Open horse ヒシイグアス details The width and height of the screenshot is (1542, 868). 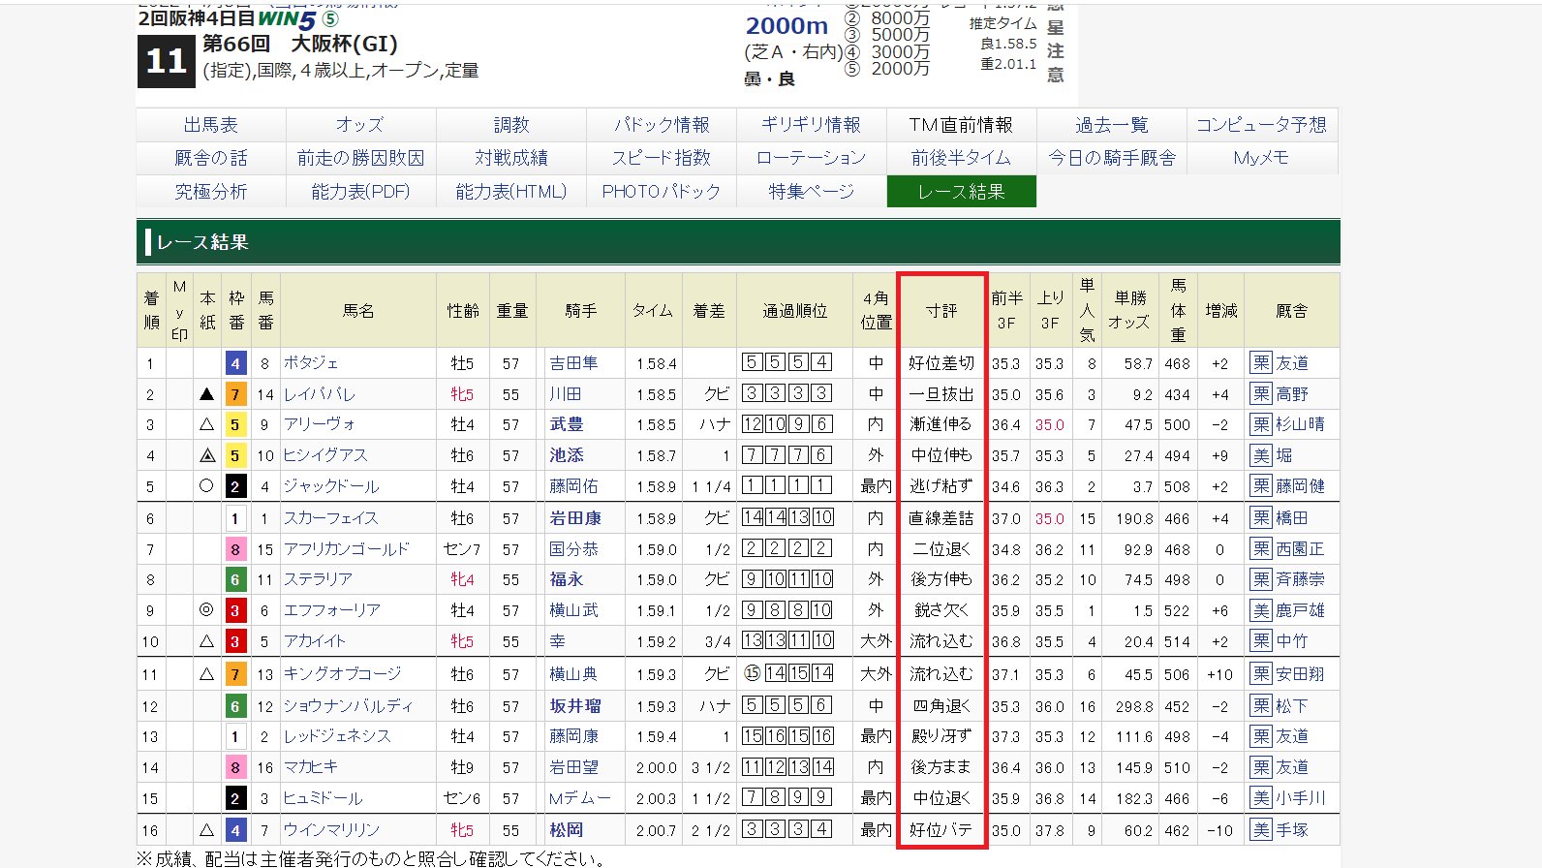(325, 455)
